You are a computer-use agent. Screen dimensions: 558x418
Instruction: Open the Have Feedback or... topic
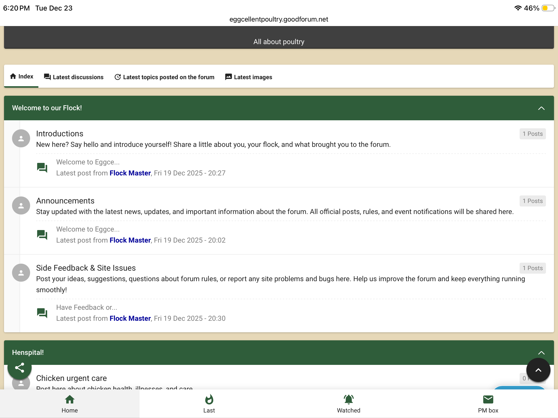86,307
